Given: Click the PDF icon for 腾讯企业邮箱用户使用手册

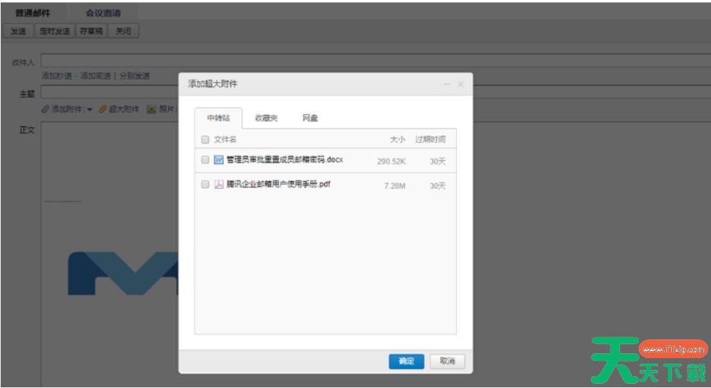Looking at the screenshot, I should pyautogui.click(x=219, y=185).
